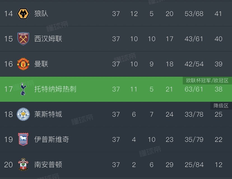
Task: Open team name 托特纳姆热刺
Action: click(55, 89)
